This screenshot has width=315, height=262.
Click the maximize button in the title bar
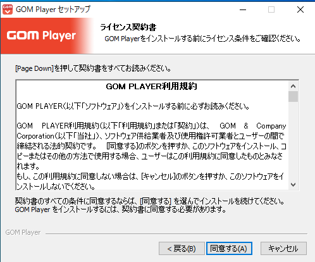[271, 9]
